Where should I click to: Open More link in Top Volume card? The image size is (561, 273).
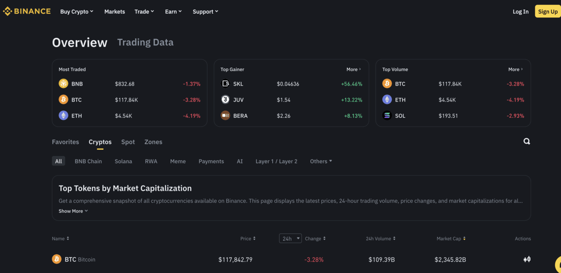click(x=516, y=69)
